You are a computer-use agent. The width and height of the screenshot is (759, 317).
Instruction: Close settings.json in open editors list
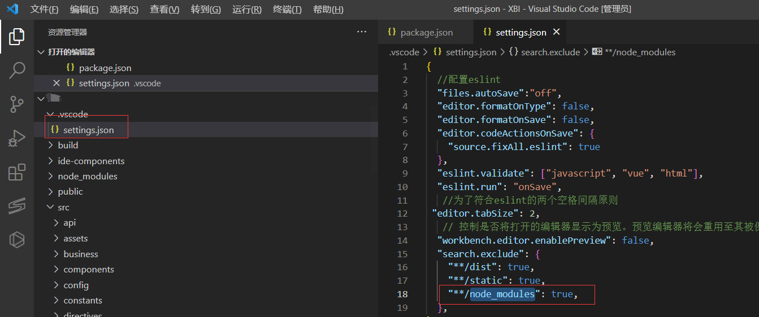click(x=57, y=83)
